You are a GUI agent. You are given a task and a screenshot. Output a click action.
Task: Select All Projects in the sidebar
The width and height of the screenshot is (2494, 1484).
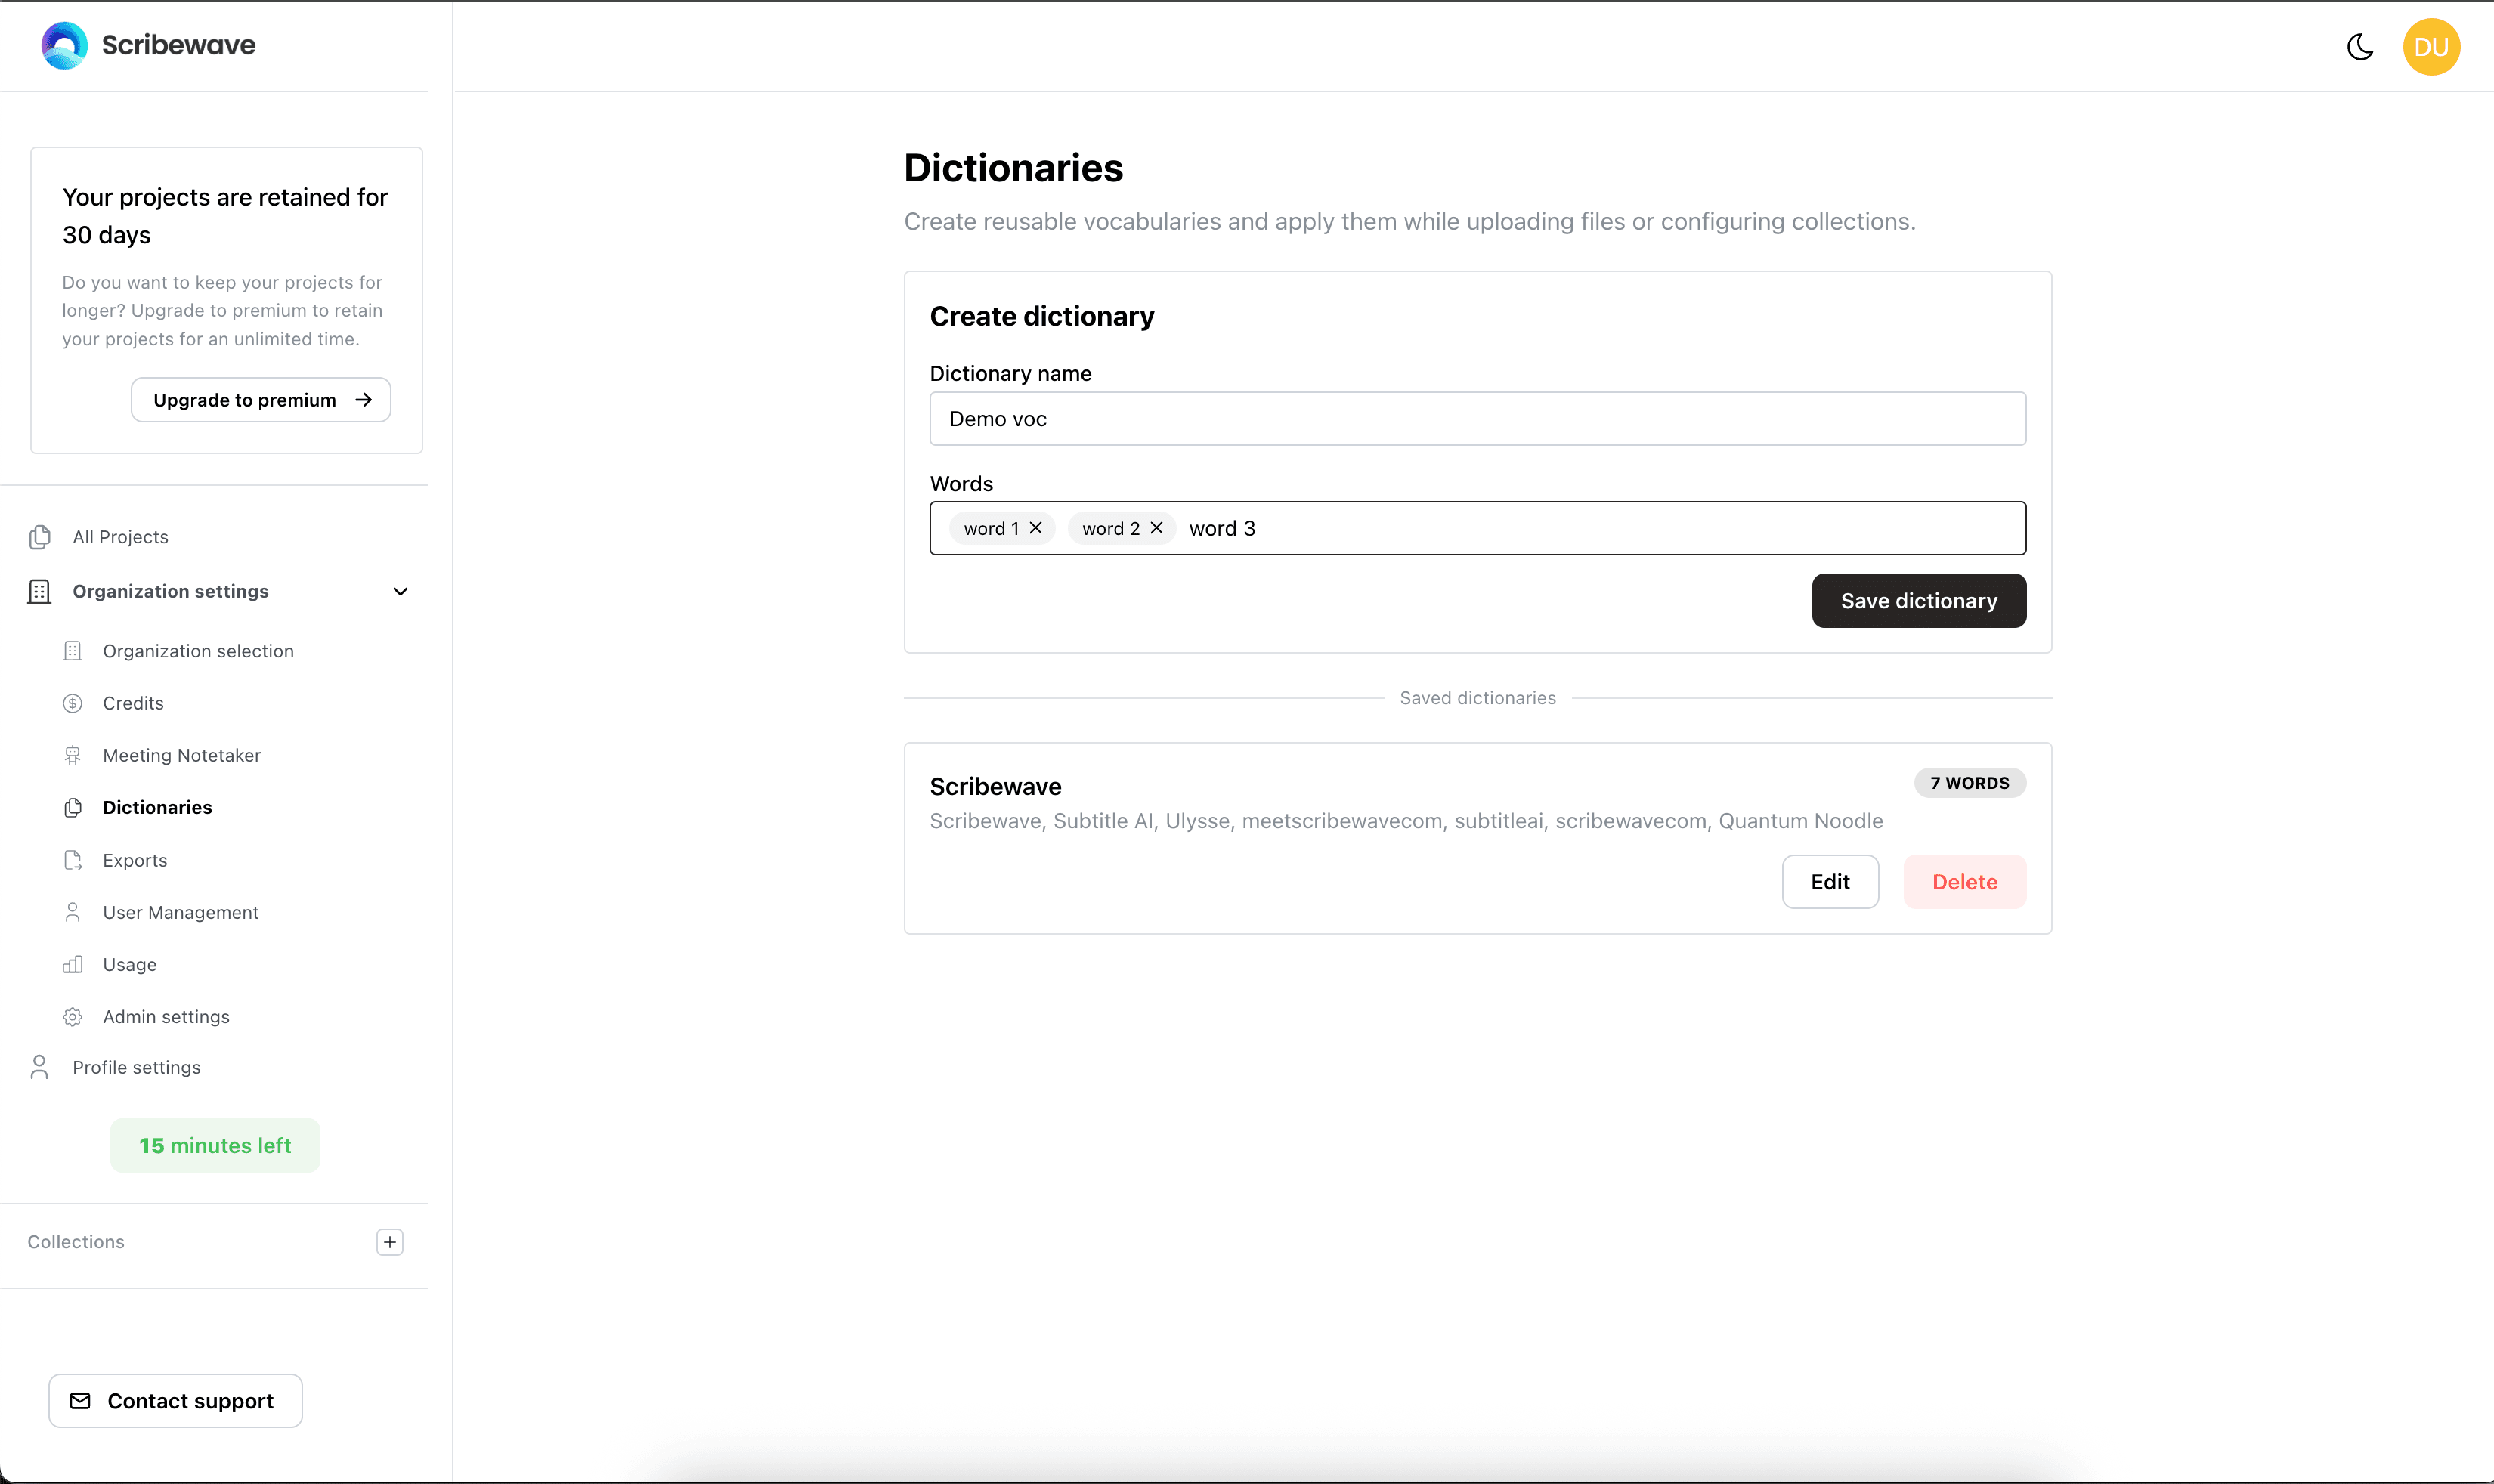(120, 537)
